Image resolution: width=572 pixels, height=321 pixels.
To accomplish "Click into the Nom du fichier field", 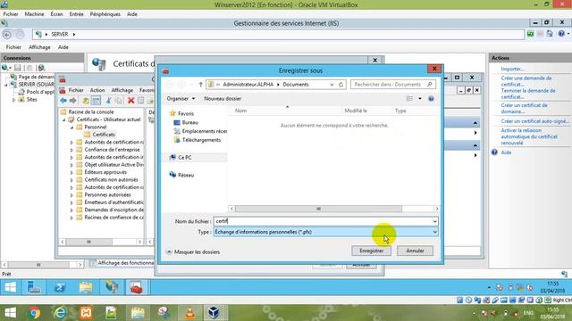I will (x=323, y=221).
